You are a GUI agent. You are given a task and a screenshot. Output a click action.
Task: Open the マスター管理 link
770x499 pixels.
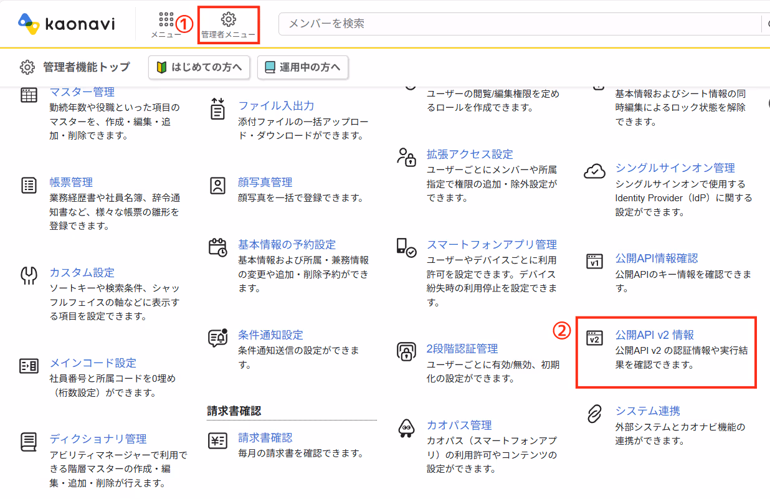click(x=82, y=92)
